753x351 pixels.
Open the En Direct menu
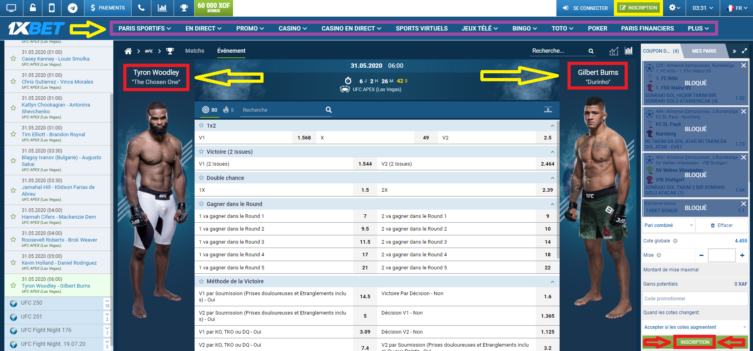pos(203,29)
